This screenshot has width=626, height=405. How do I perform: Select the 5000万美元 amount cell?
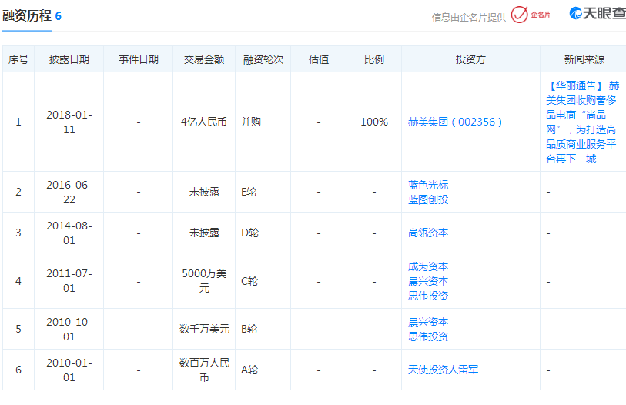pyautogui.click(x=204, y=281)
